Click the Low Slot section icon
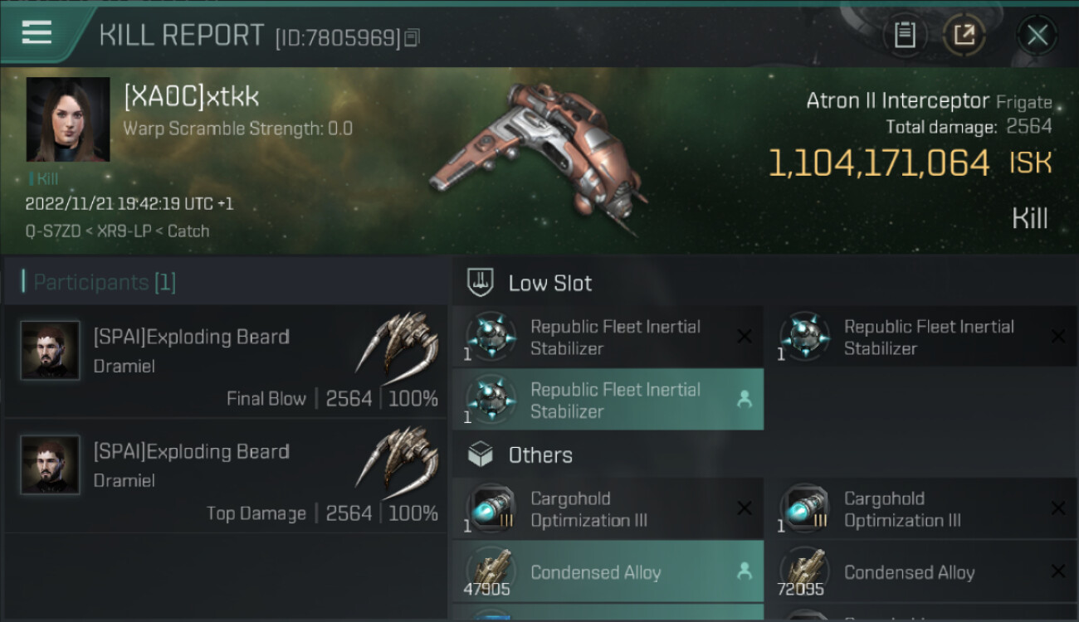Viewport: 1079px width, 622px height. [x=481, y=283]
